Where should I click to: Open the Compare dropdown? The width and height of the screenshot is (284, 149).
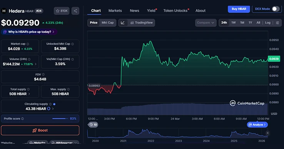click(x=205, y=23)
